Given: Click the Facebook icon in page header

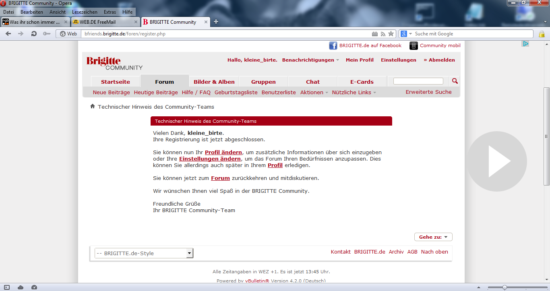Looking at the screenshot, I should tap(333, 45).
